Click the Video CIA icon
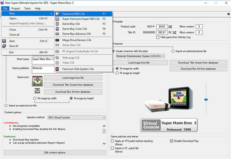Screen dimensions: 231x159 pos(57,63)
